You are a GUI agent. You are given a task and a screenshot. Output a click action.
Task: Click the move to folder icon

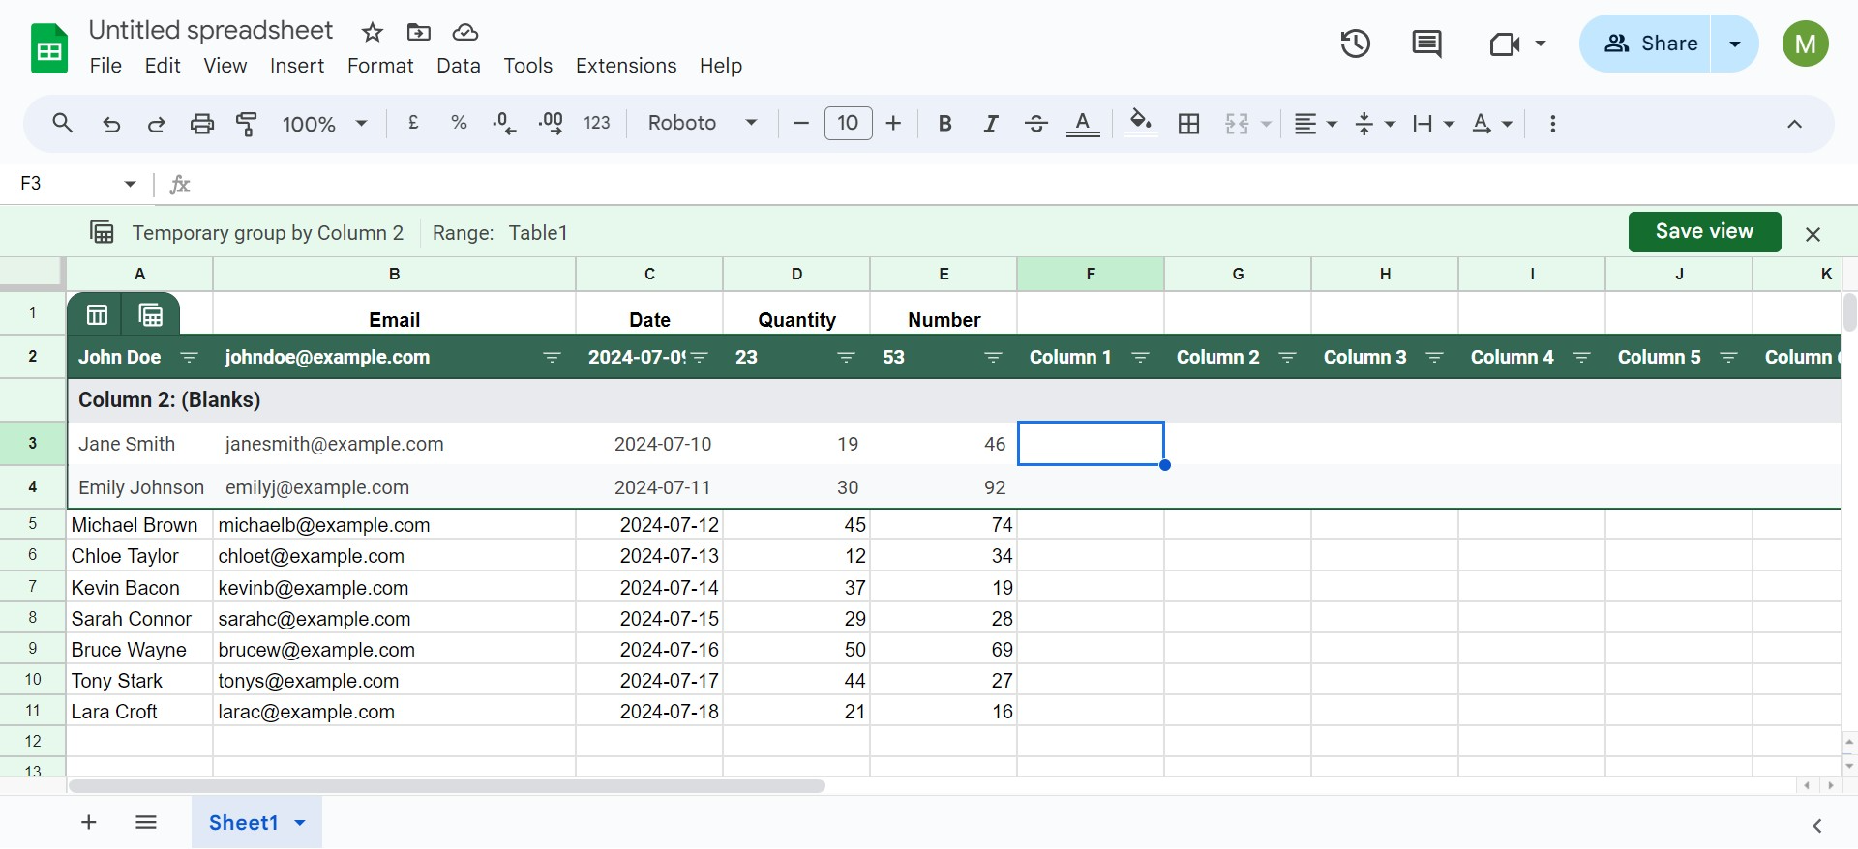419,33
